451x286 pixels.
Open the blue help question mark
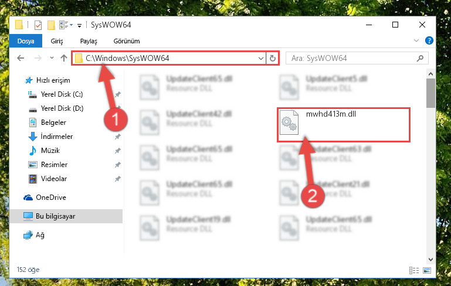429,40
